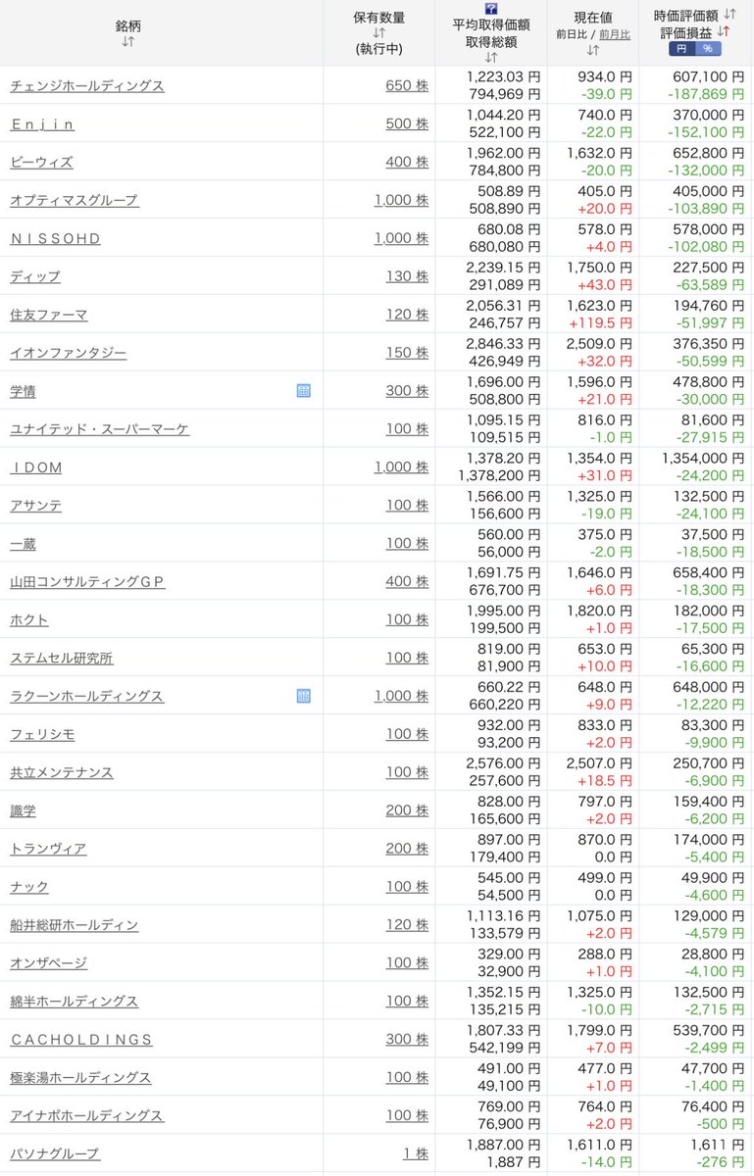Open 綿半ホールディングス stock link

coord(75,1002)
